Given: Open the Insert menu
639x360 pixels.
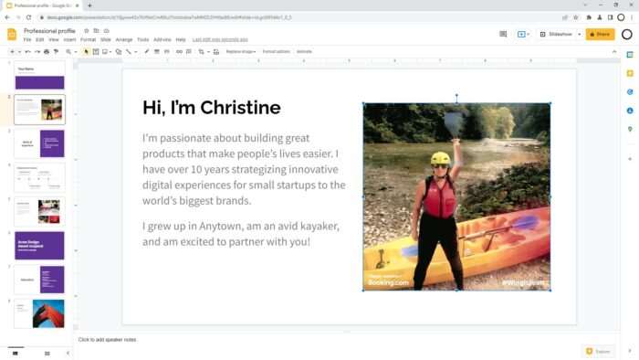Looking at the screenshot, I should click(69, 40).
